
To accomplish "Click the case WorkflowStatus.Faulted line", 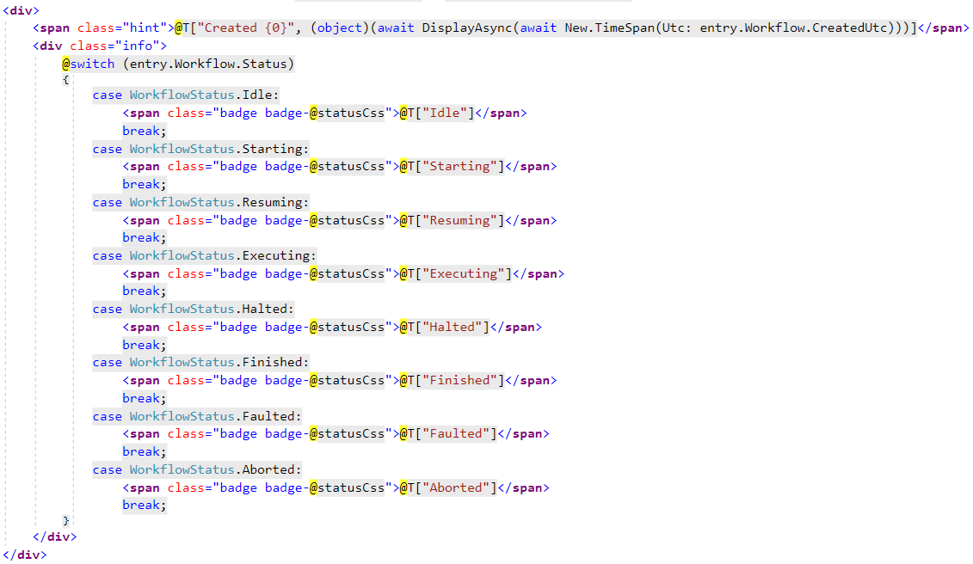I will point(197,416).
